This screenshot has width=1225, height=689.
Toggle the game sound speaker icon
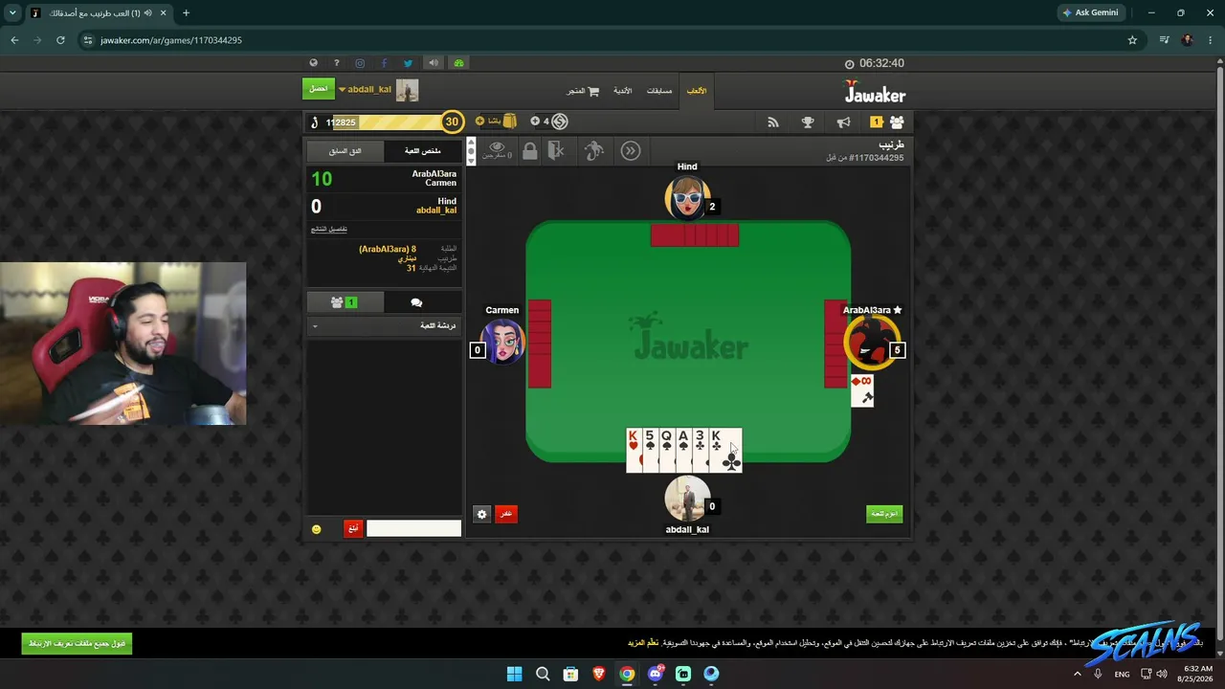click(x=434, y=63)
